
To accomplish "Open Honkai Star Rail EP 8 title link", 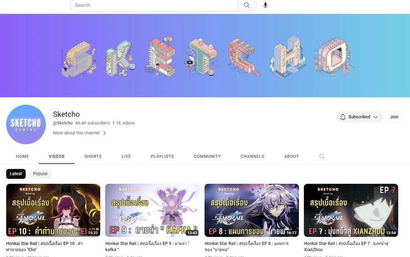I will 246,247.
